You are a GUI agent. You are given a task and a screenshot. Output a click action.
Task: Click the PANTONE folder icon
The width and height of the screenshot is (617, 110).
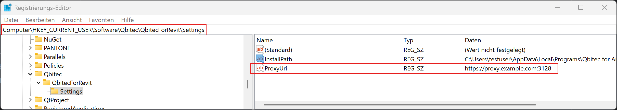[x=38, y=48]
